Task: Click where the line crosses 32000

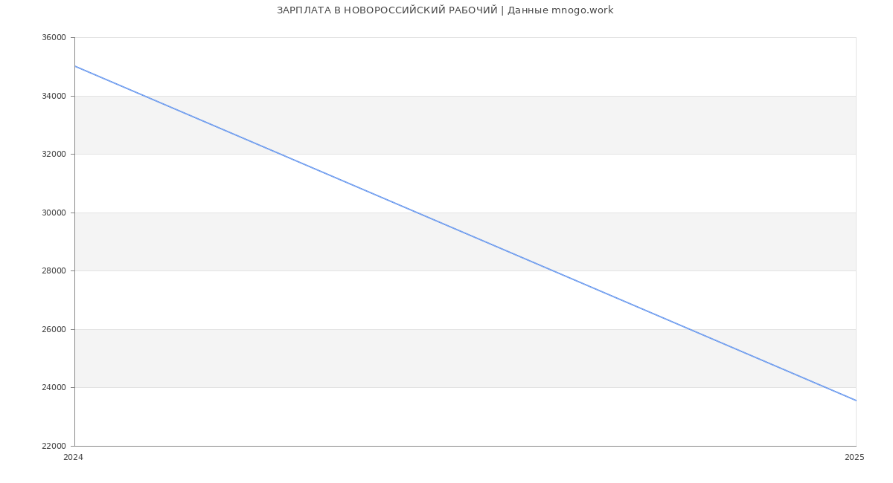Action: (278, 154)
